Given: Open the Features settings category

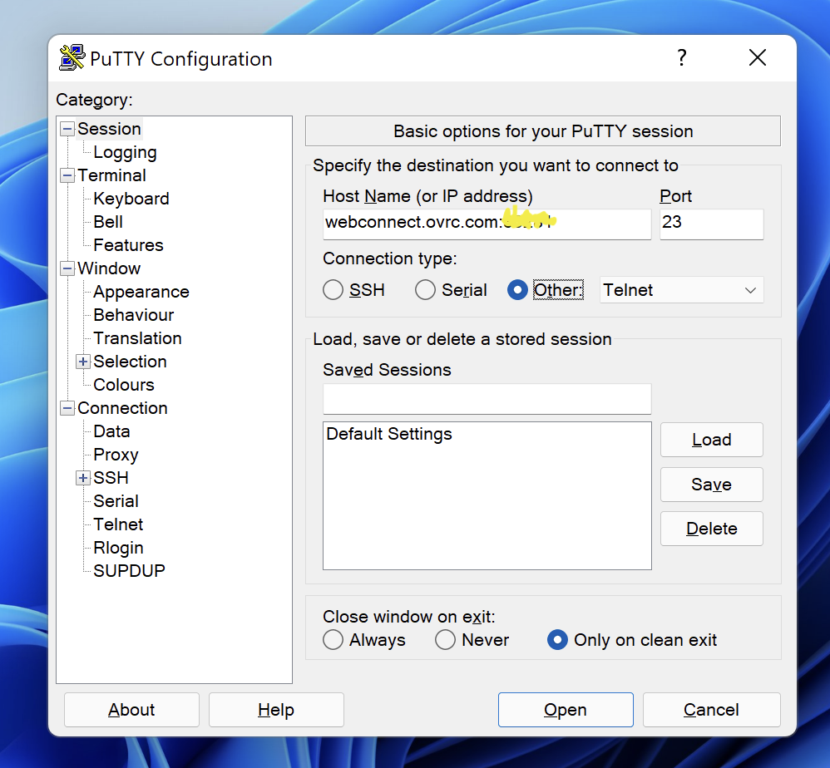Looking at the screenshot, I should (128, 245).
